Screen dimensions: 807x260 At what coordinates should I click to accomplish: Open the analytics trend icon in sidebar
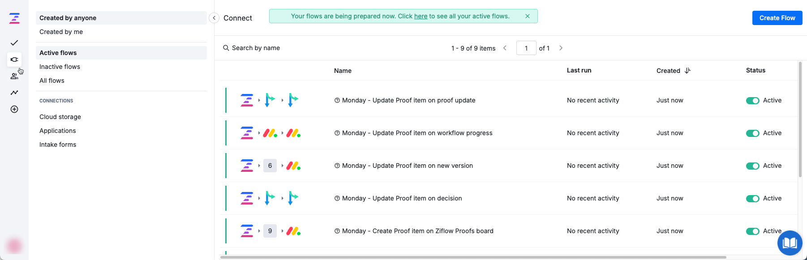[x=14, y=93]
